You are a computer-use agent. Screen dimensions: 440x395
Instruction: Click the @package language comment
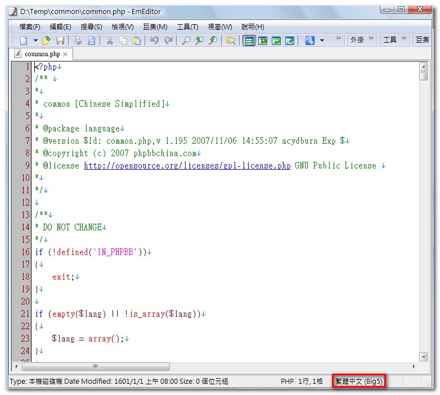click(x=82, y=129)
